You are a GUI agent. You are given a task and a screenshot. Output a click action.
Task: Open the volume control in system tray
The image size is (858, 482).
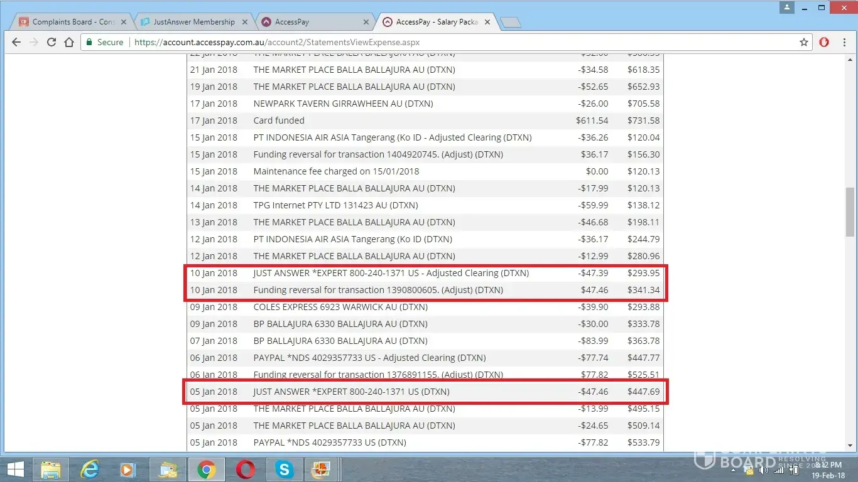[764, 469]
